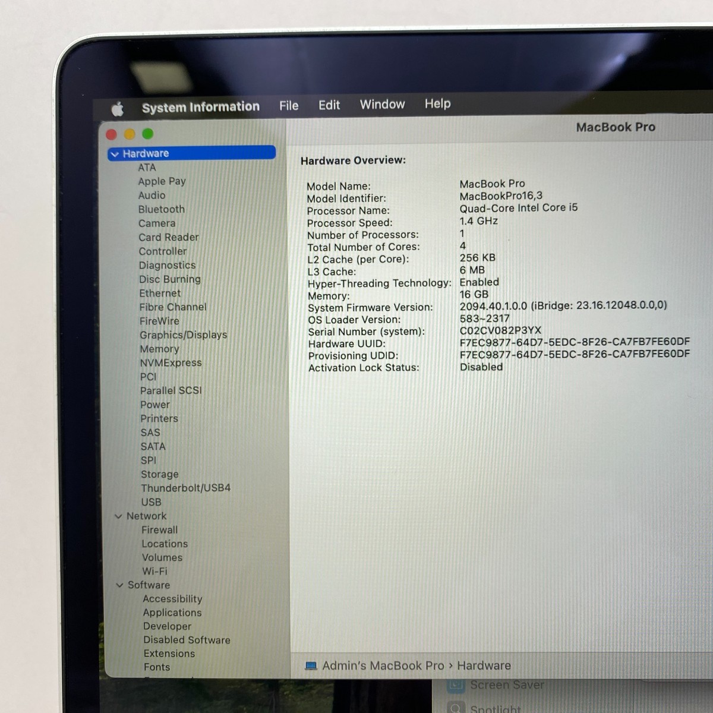Click the Model Identifier value MacBookPro16,3
Viewport: 713px width, 713px height.
[501, 195]
